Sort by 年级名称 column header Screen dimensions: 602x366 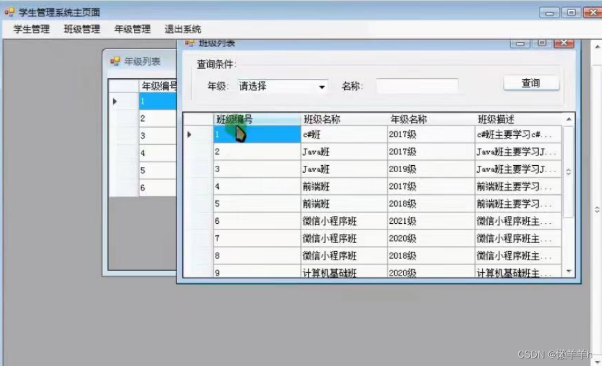[x=431, y=119]
